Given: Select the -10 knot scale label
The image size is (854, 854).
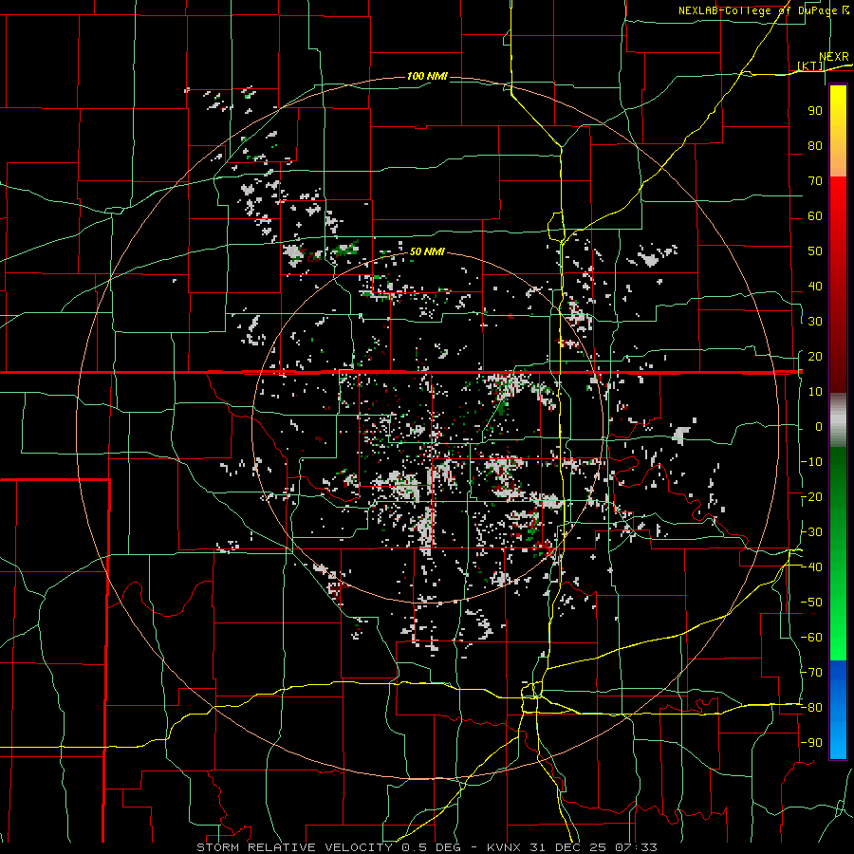Looking at the screenshot, I should pos(811,462).
